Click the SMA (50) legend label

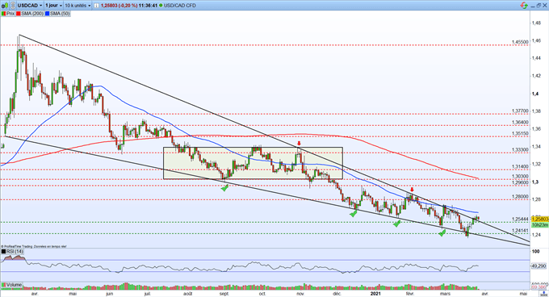tap(60, 14)
